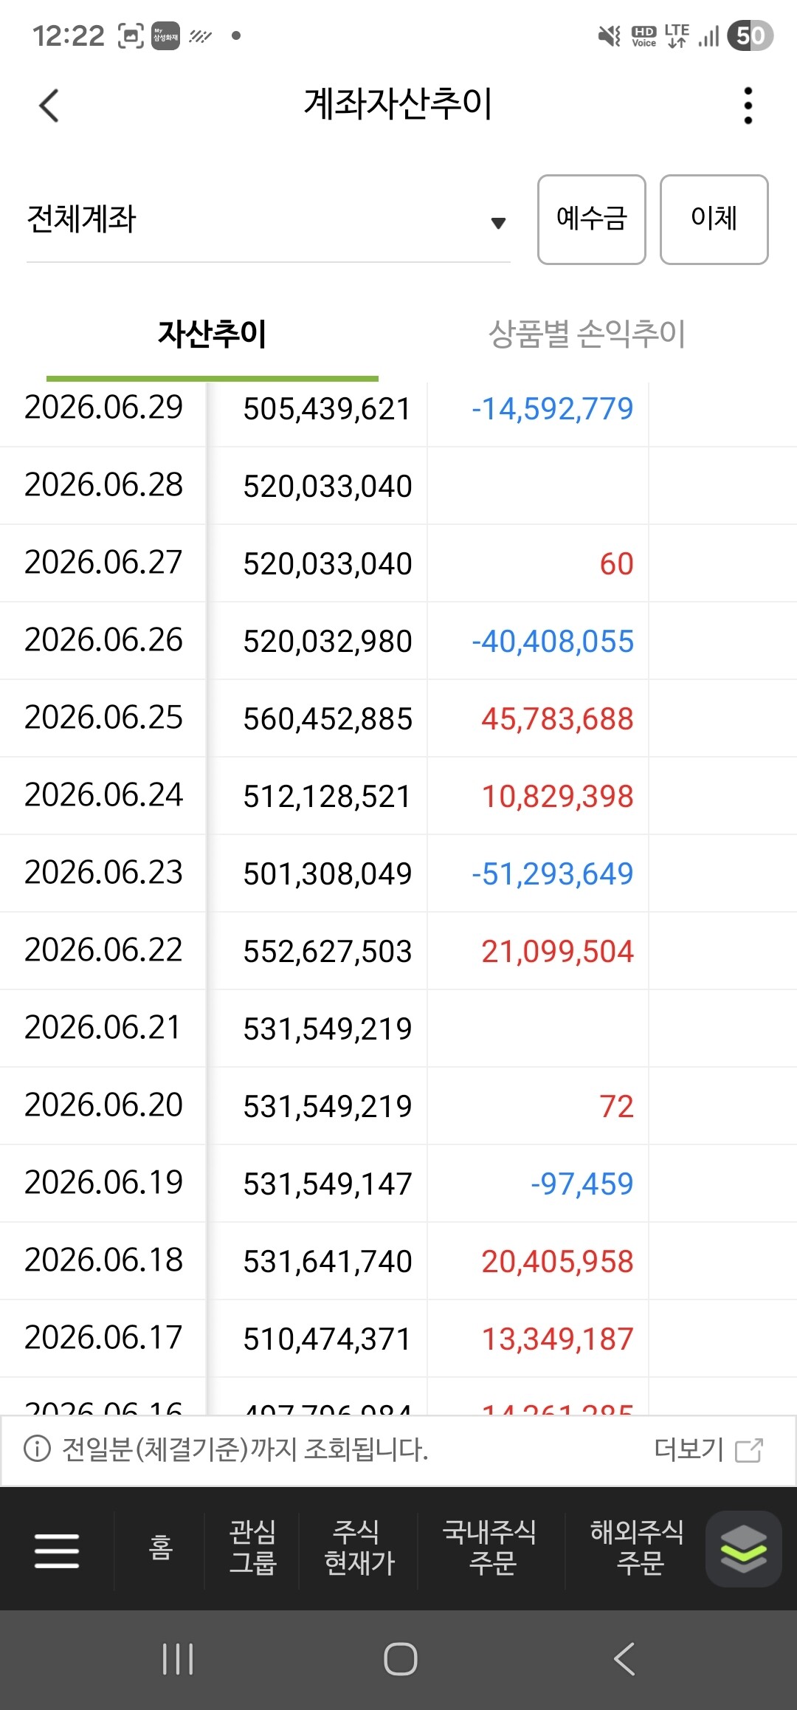Switch to the 자산추이 tab
Screen dimensions: 797x1710
pos(213,334)
